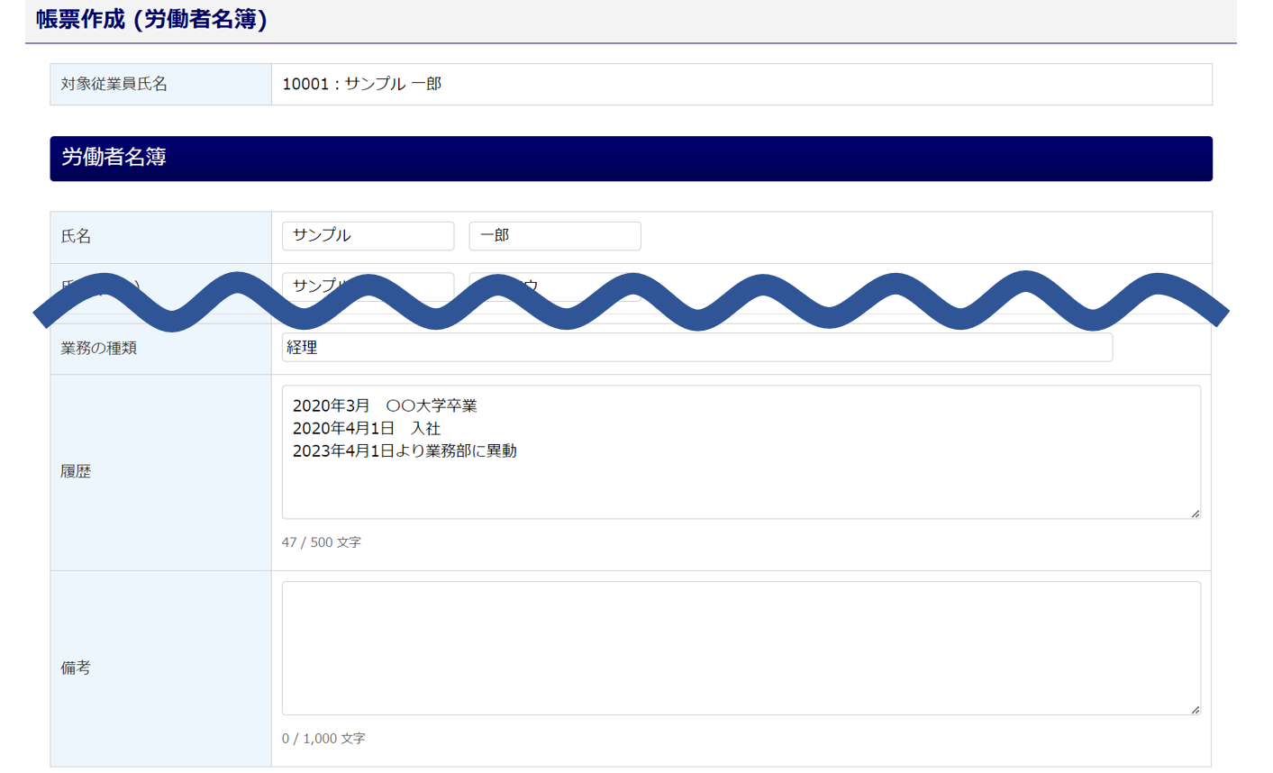
Task: Click the 業務の種類 row label
Action: [99, 348]
